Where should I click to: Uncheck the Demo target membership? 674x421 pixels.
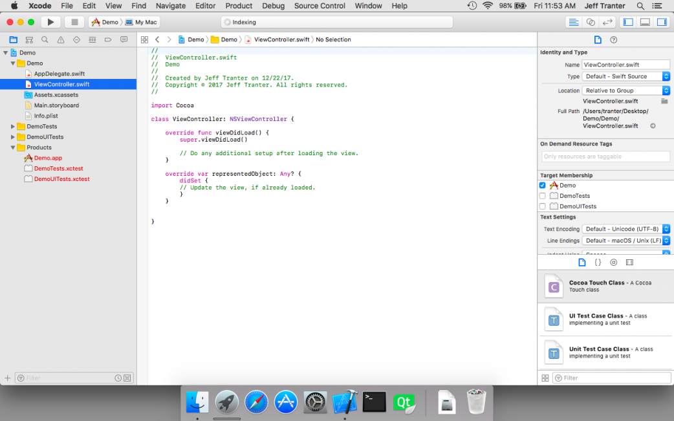click(x=543, y=186)
